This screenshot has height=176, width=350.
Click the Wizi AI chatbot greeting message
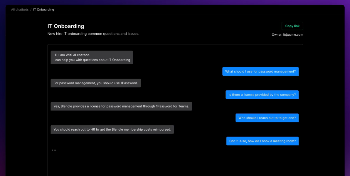(x=92, y=57)
